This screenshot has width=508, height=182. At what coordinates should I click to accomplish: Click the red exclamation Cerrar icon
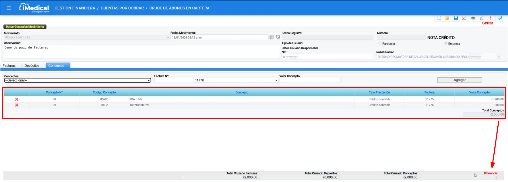[x=490, y=18]
